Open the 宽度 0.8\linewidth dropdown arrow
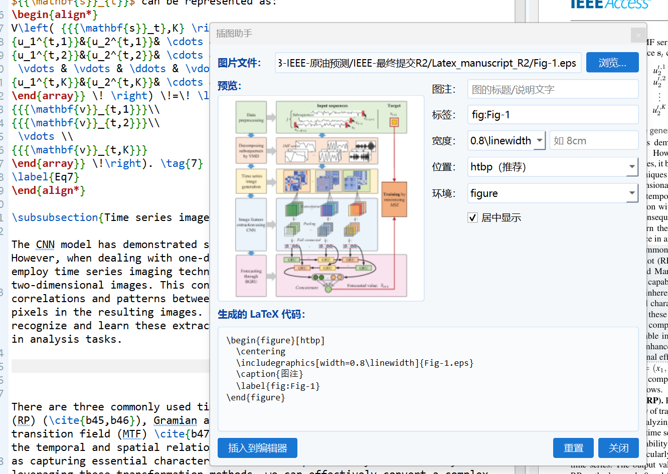668x474 pixels. tap(540, 141)
